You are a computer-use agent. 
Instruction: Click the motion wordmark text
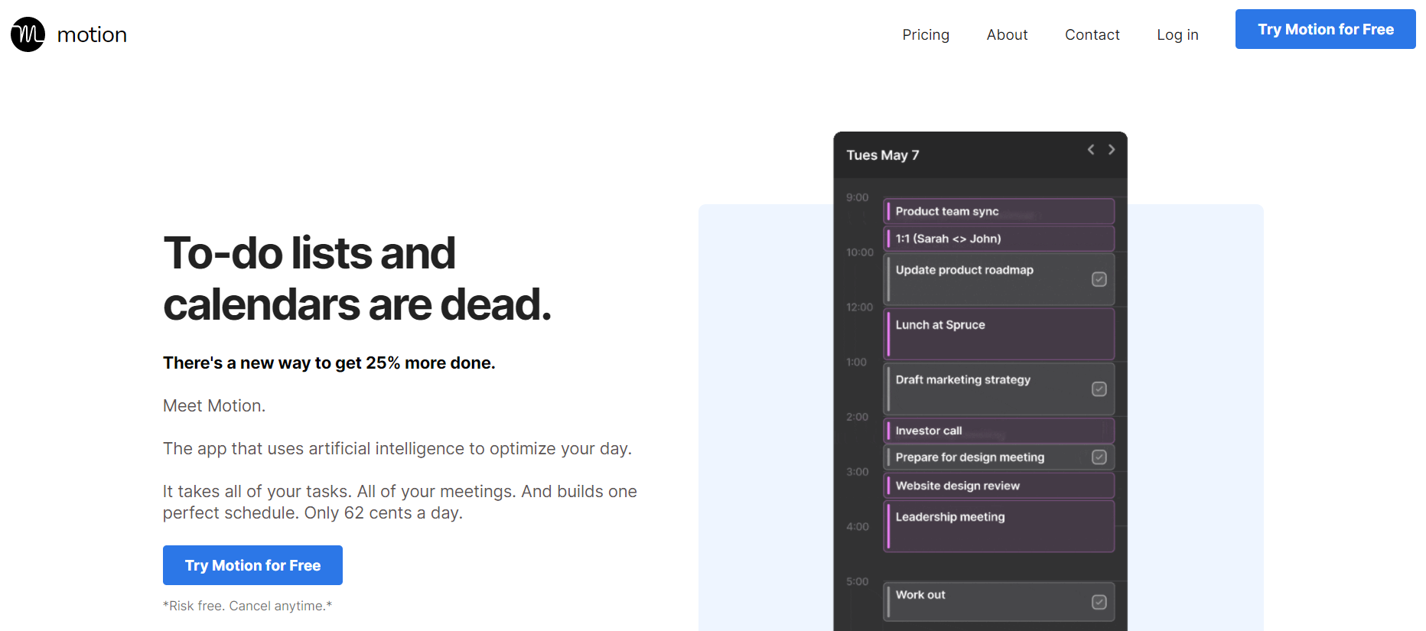pos(92,35)
